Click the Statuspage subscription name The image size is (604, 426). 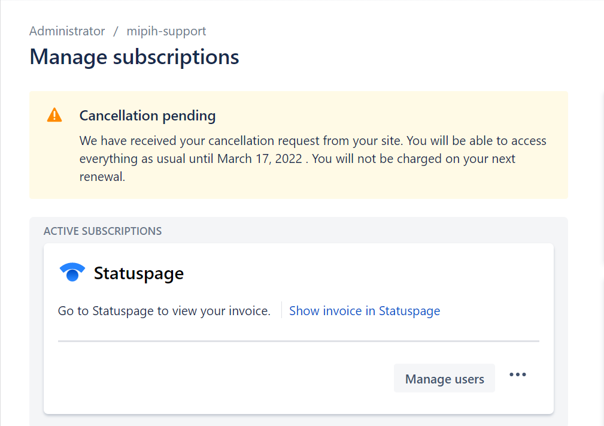[139, 273]
